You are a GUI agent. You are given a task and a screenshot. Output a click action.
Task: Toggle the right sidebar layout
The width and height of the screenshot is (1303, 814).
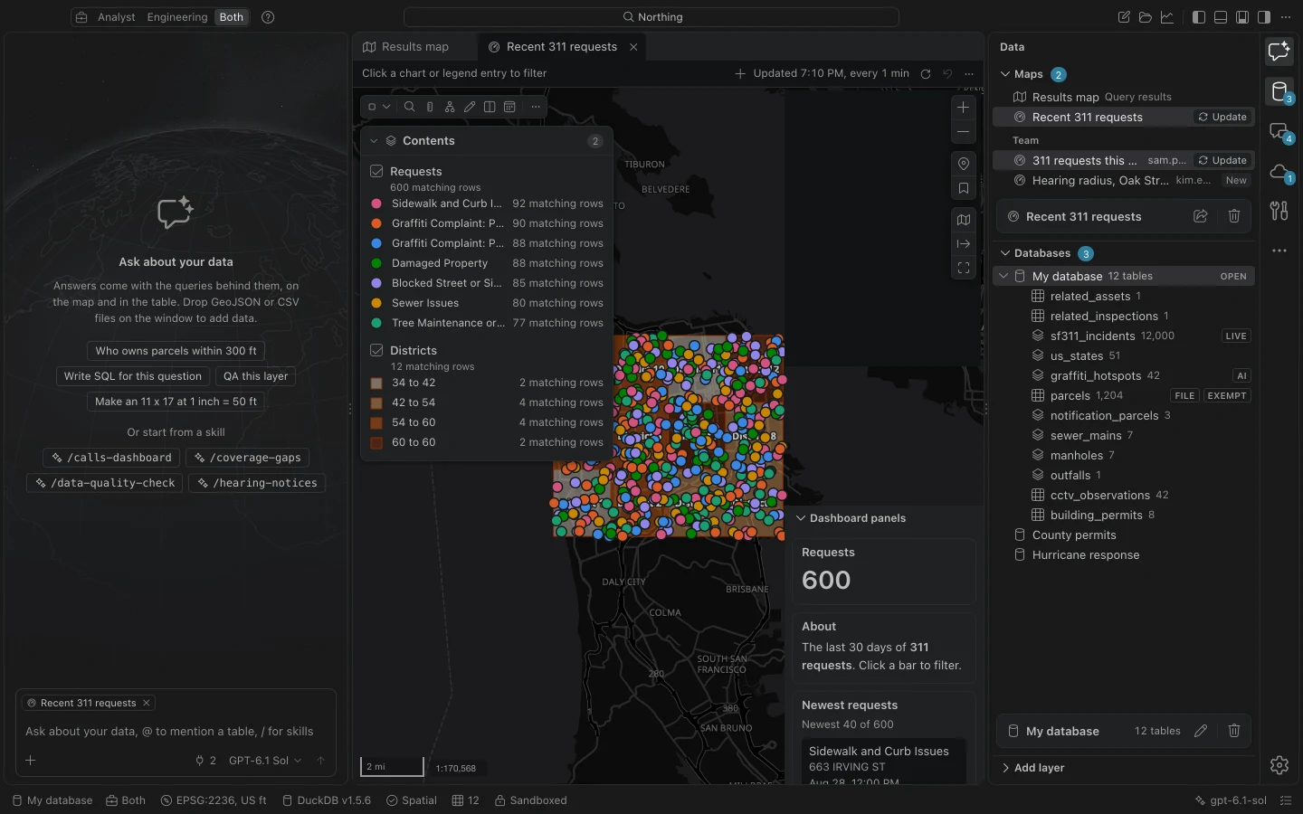(x=1264, y=17)
